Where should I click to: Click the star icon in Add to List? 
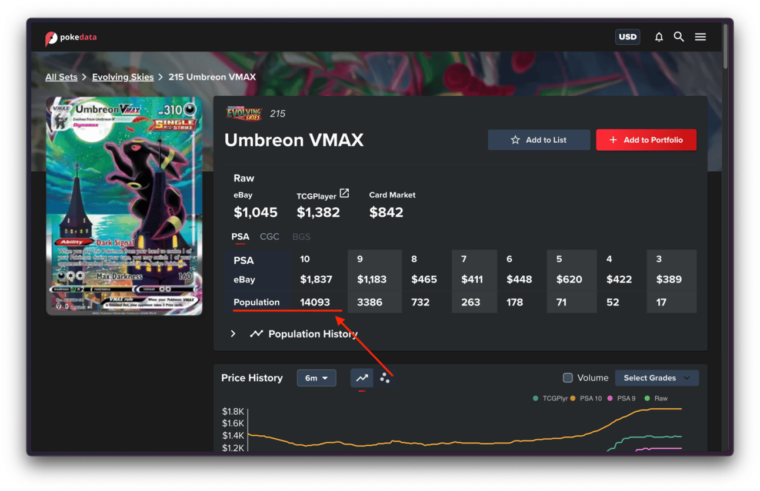[x=515, y=140]
